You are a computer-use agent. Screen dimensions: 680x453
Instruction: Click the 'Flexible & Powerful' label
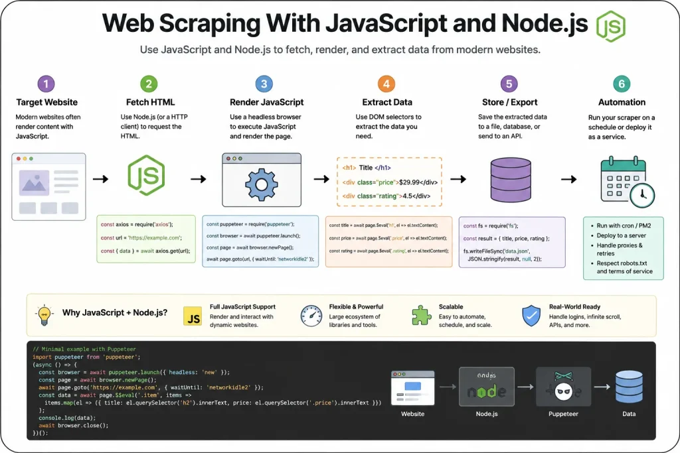point(356,306)
